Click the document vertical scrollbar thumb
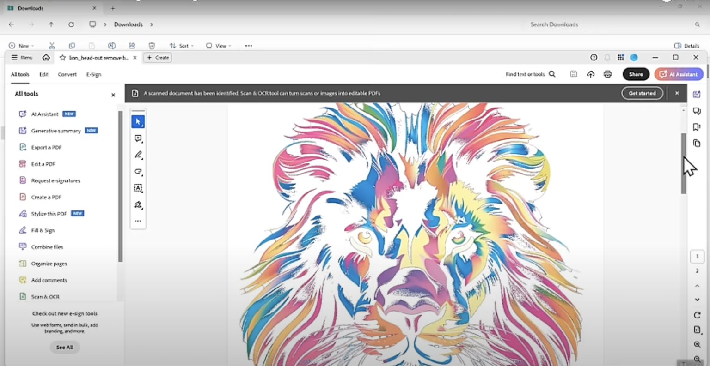Image resolution: width=710 pixels, height=366 pixels. coord(683,163)
